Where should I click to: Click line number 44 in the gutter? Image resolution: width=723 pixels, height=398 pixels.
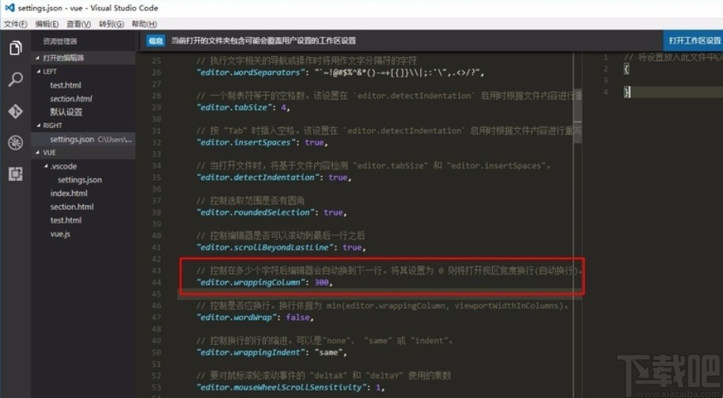pyautogui.click(x=157, y=282)
